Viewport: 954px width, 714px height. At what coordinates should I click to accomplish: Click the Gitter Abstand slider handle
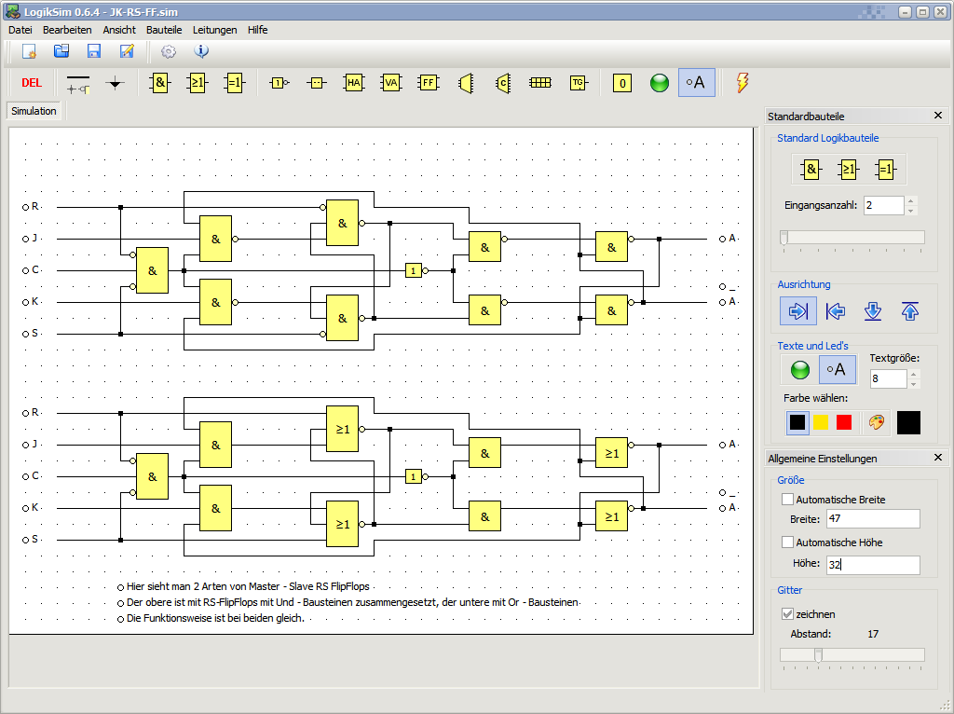[818, 655]
